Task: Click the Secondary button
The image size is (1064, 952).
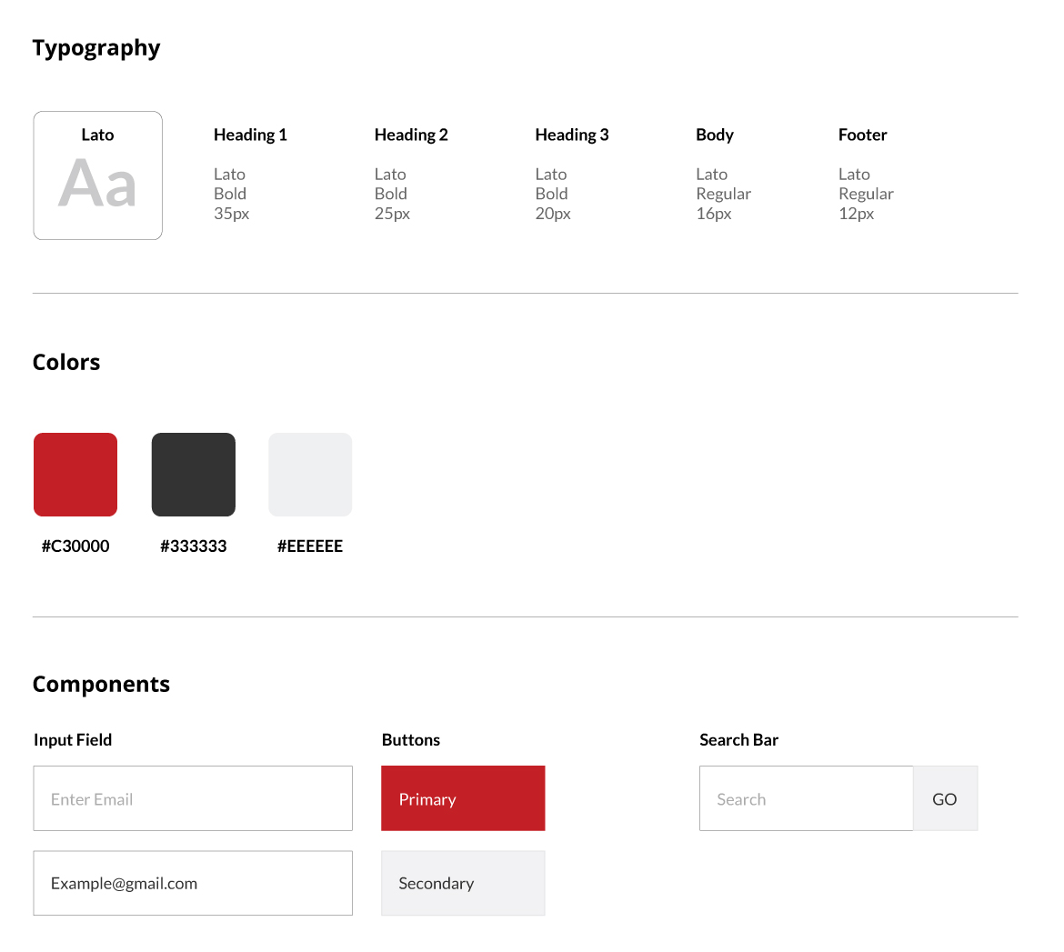Action: [x=463, y=883]
